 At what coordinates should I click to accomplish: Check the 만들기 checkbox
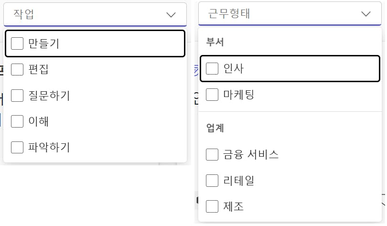[x=17, y=43]
